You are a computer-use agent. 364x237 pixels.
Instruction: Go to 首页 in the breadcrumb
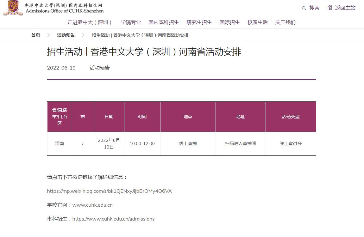[x=35, y=35]
